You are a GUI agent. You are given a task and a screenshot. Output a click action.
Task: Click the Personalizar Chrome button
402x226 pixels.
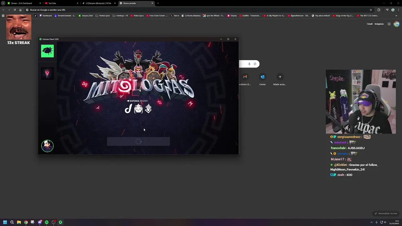coord(386,213)
